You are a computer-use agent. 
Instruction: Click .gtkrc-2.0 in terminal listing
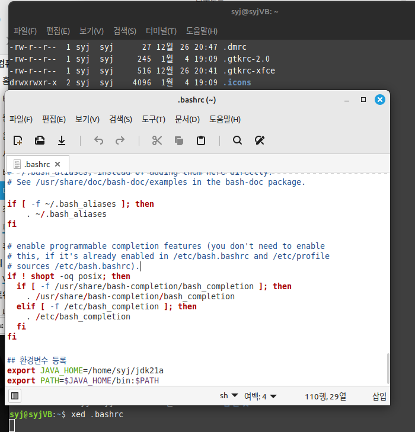tap(247, 59)
